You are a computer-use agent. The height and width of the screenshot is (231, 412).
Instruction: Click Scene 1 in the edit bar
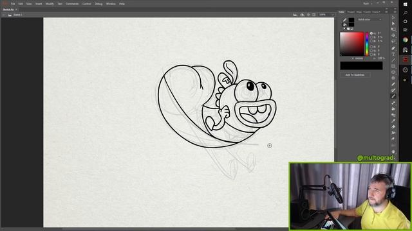(17, 15)
